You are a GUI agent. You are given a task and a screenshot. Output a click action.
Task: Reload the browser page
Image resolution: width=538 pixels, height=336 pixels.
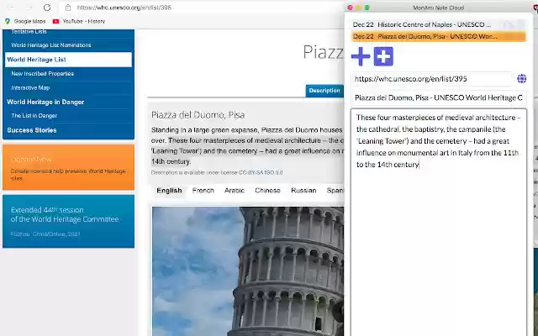(47, 8)
